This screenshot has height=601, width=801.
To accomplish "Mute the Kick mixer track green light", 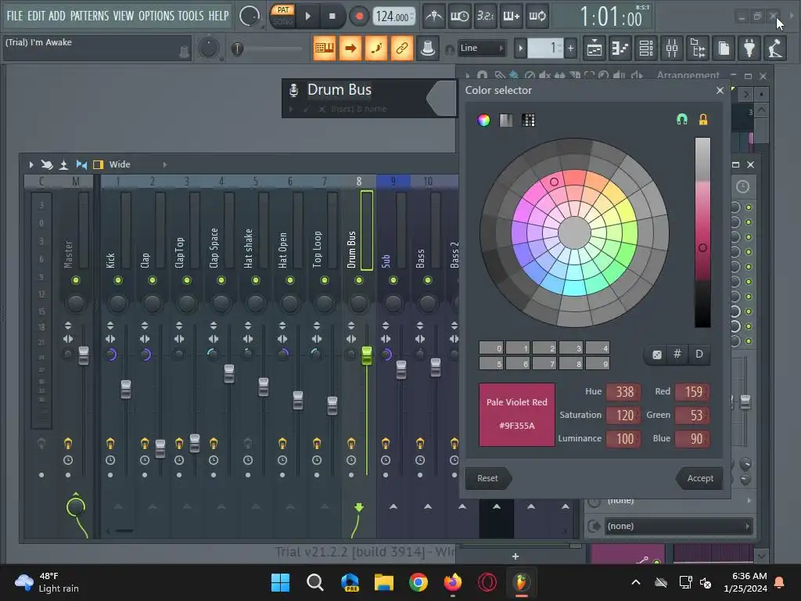I will tap(118, 280).
